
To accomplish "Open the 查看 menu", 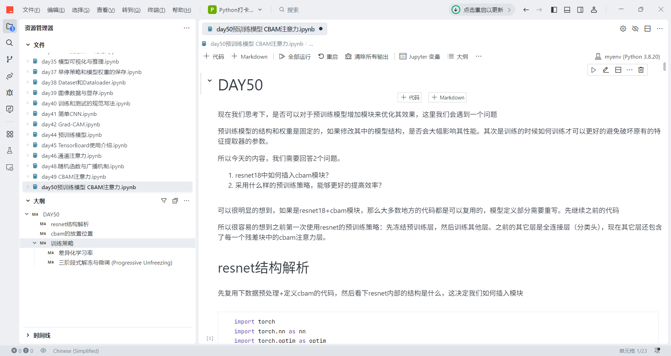I will pyautogui.click(x=106, y=10).
